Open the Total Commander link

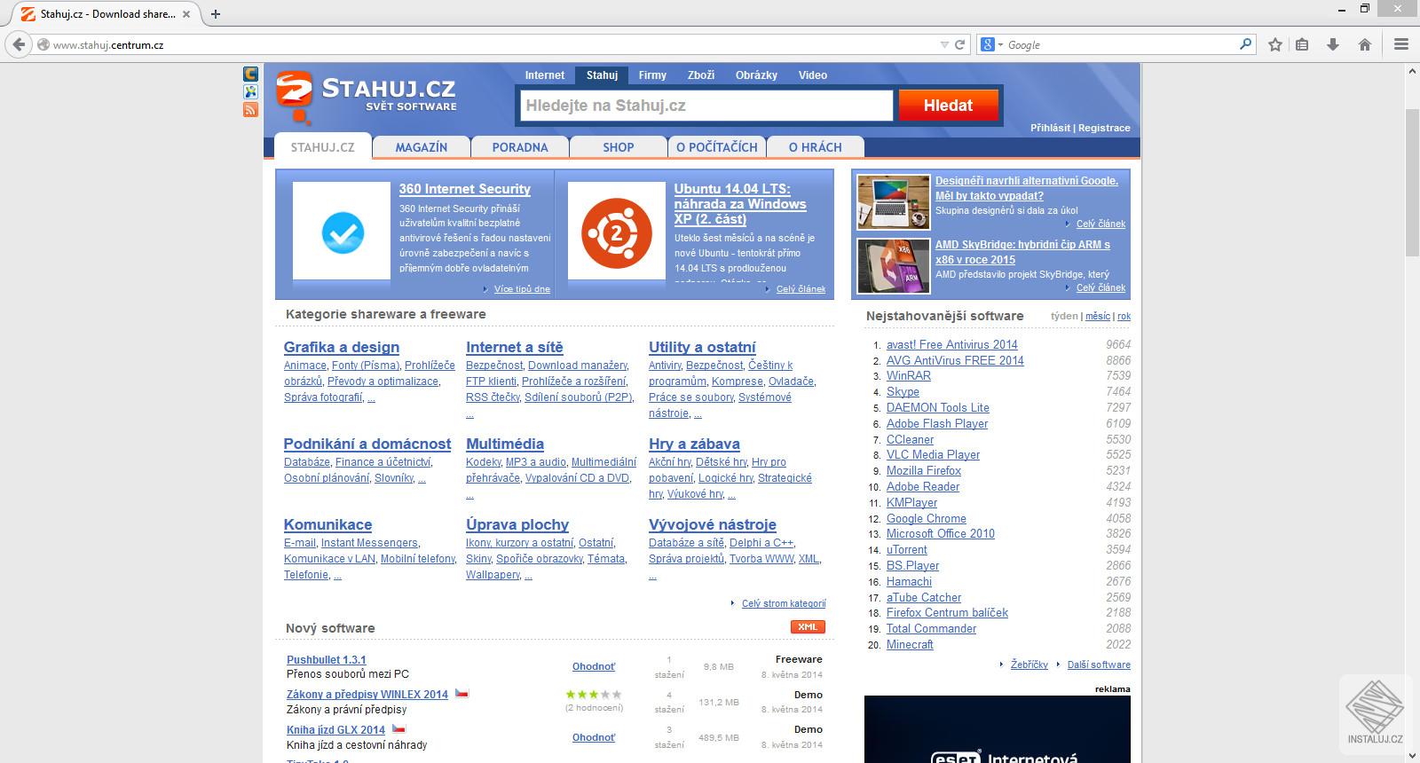[x=932, y=628]
